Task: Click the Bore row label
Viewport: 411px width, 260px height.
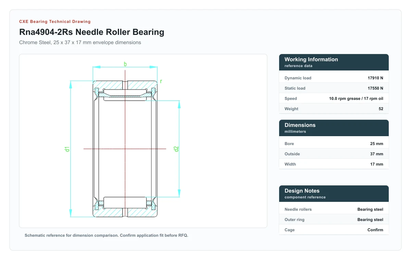Action: 289,144
